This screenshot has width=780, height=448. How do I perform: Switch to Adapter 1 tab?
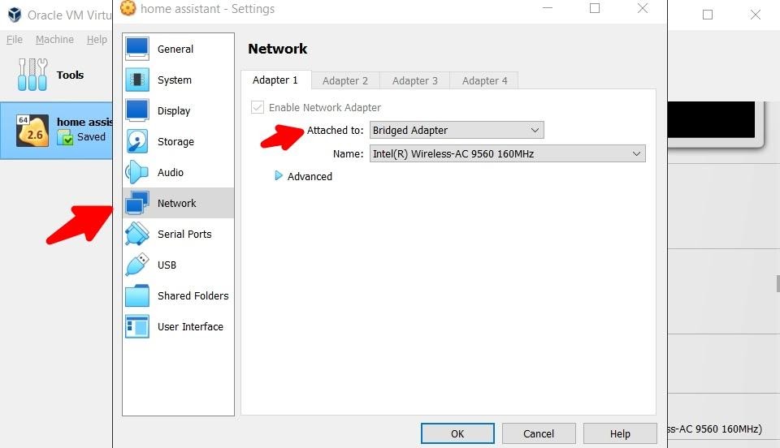tap(275, 80)
